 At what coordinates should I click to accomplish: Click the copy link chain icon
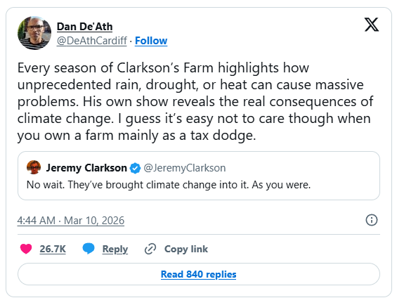pyautogui.click(x=150, y=249)
